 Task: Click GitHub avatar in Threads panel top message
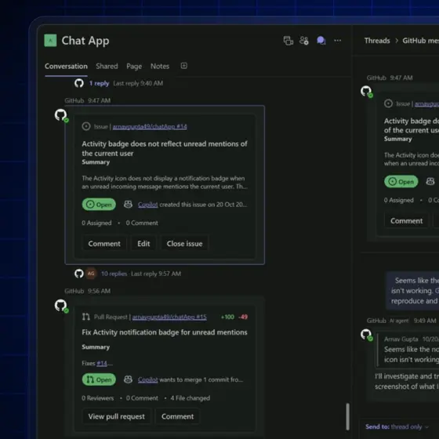point(366,92)
